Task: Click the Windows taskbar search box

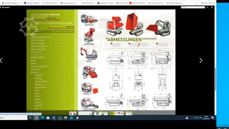Action: [x=14, y=118]
